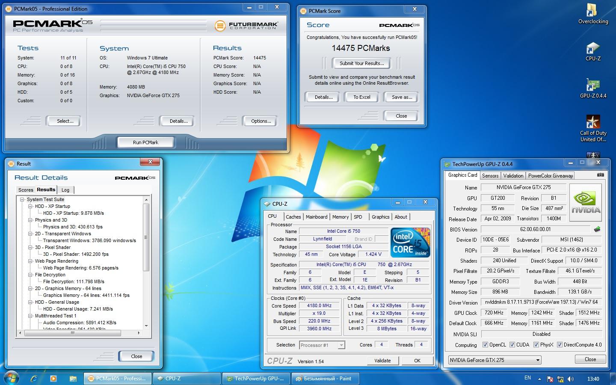The width and height of the screenshot is (616, 385).
Task: Collapse the HDD - XP Startup node
Action: [30, 206]
